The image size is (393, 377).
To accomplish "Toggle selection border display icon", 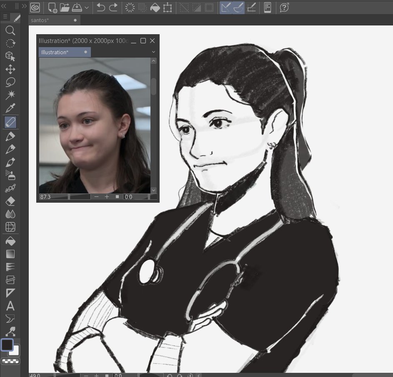I will [x=209, y=8].
